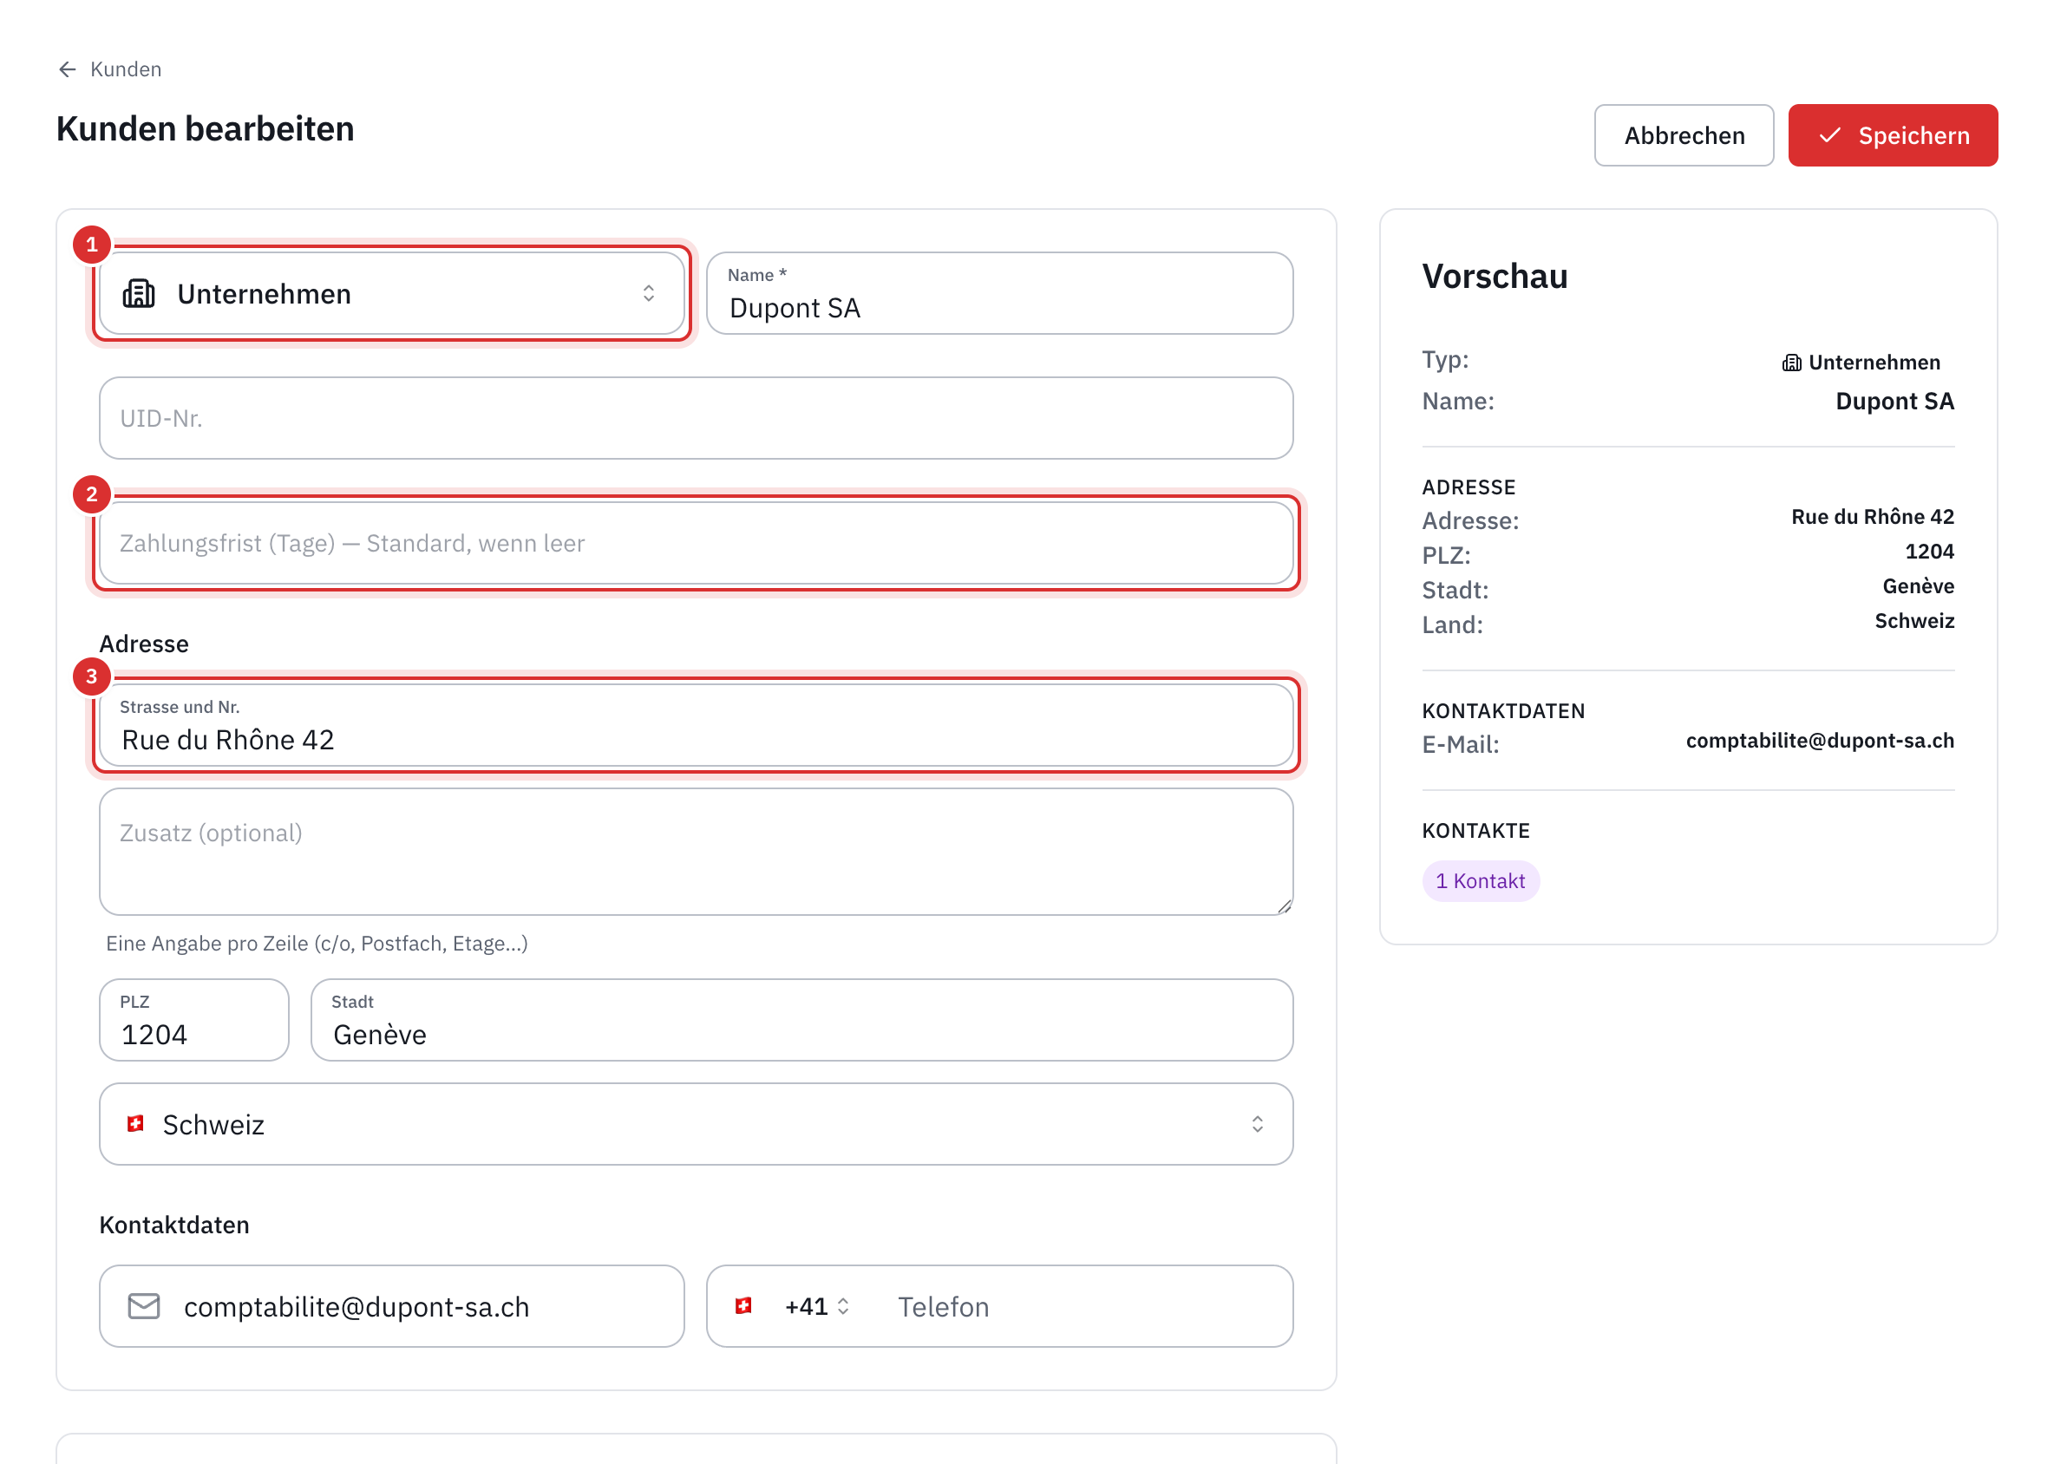This screenshot has width=2054, height=1464.
Task: Click the Zahlungsfrist (Tage) input field
Action: pyautogui.click(x=695, y=544)
